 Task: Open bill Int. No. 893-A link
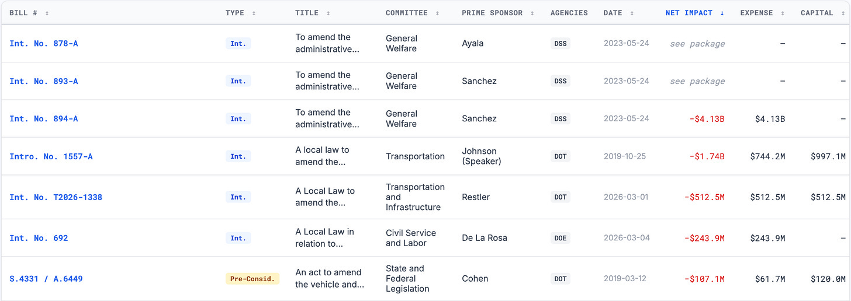click(x=44, y=81)
